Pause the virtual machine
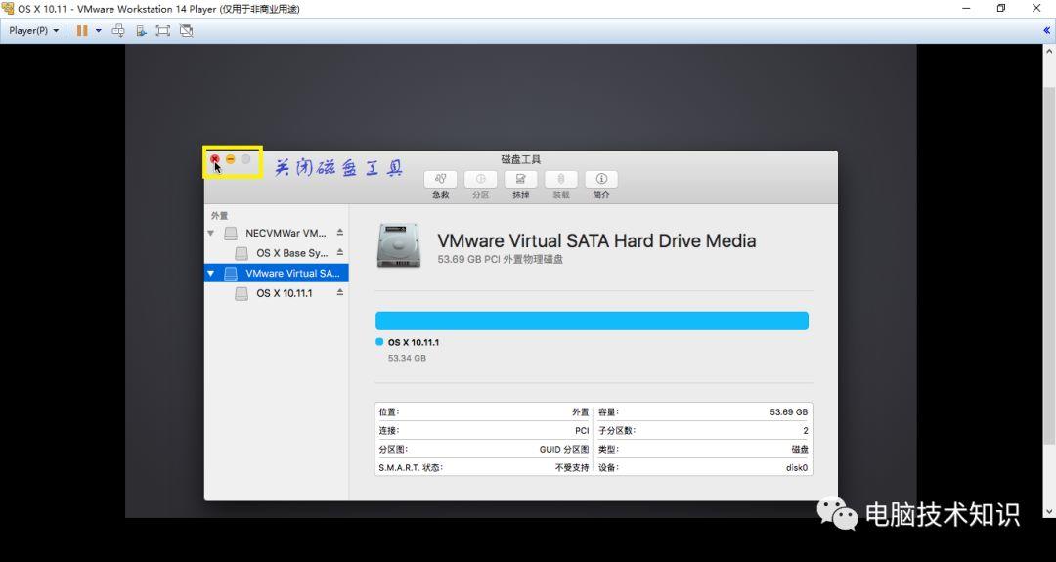This screenshot has height=562, width=1056. click(82, 31)
